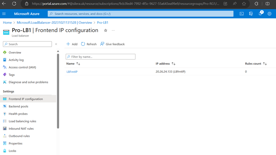Viewport: 276px width, 155px height.
Task: Open the directories and subscriptions filter icon
Action: pos(251,14)
